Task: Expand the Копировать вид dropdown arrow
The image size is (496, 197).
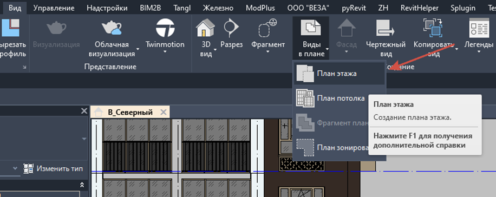Action: [x=456, y=50]
